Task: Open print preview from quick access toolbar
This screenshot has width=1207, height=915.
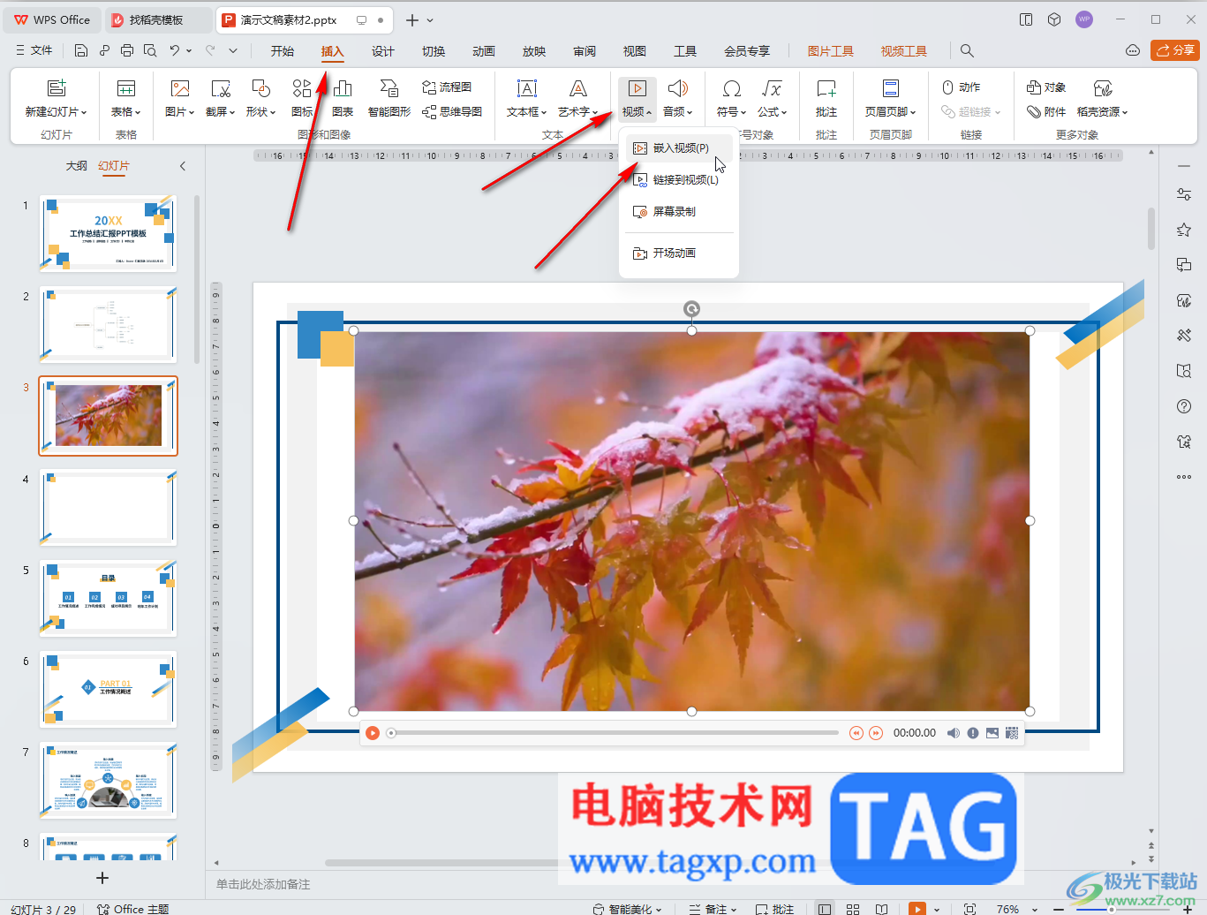Action: coord(149,50)
